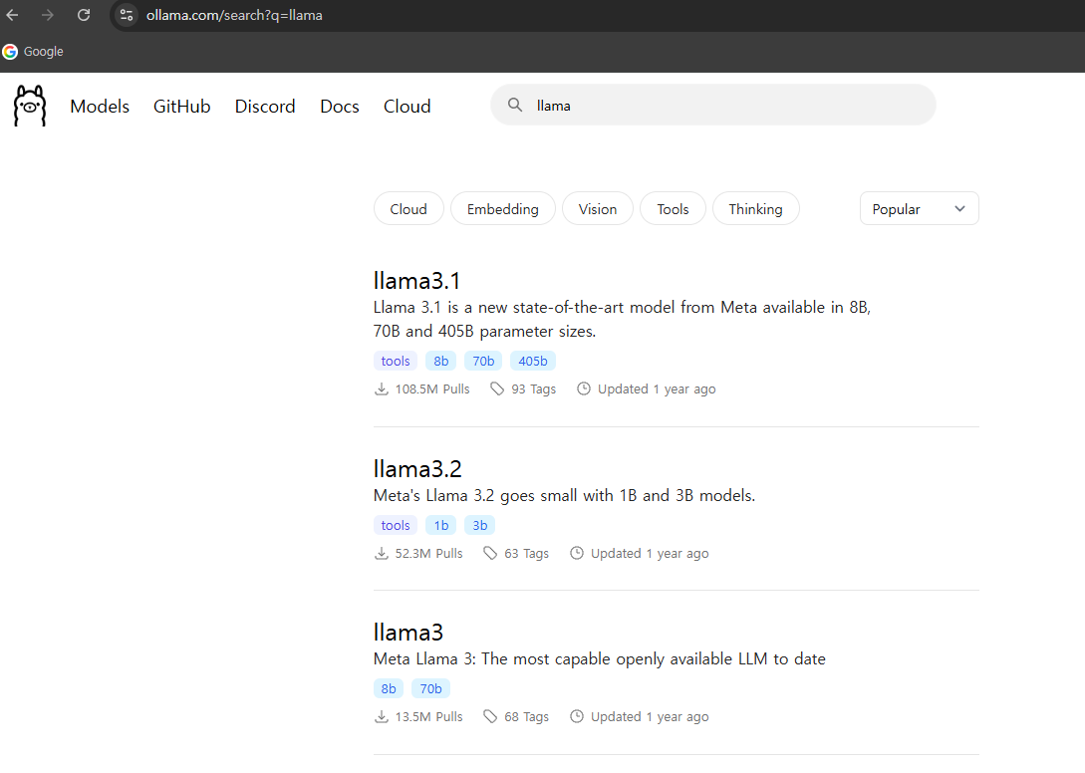Click the download icon beside 108.5M Pulls
Screen dimensions: 1085x773
pos(382,388)
